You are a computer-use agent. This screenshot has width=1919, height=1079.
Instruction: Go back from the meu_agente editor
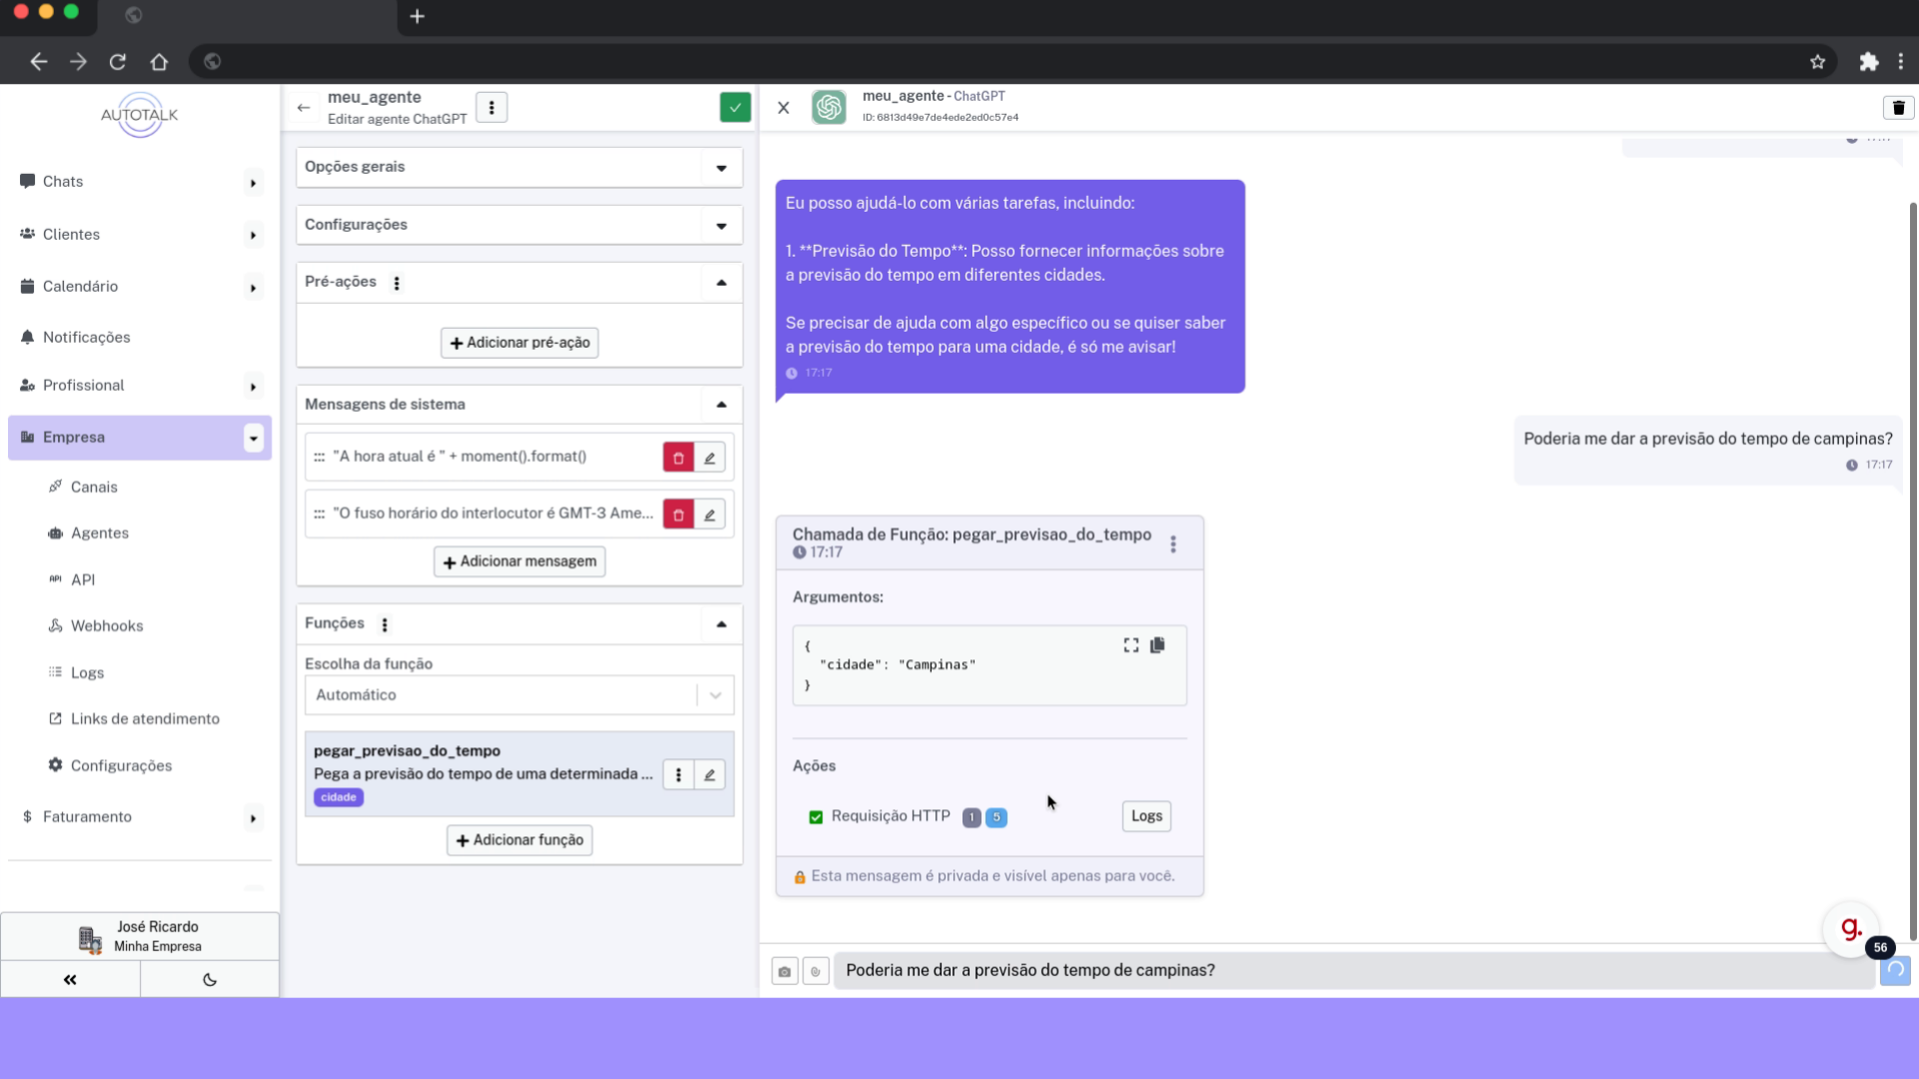pyautogui.click(x=304, y=108)
